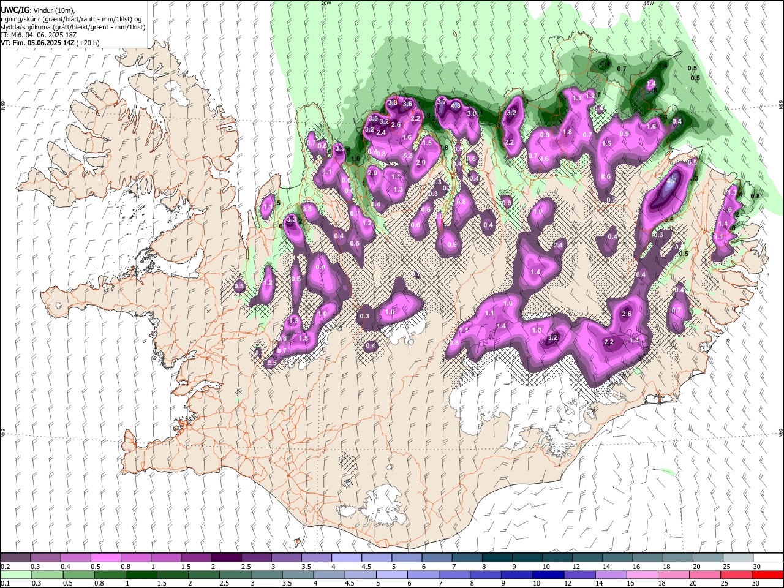Select the "slydda/snjókoma (grátt/bleikt/grænt - mm/1klst)" legend line
The height and width of the screenshot is (588, 784).
[x=73, y=27]
